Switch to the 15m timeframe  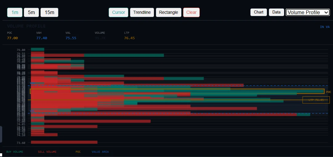click(49, 12)
